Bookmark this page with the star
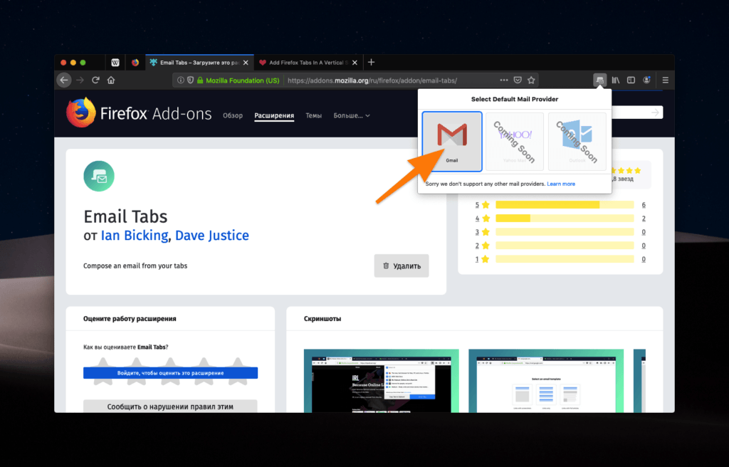Screen dimensions: 729x467 [x=531, y=80]
